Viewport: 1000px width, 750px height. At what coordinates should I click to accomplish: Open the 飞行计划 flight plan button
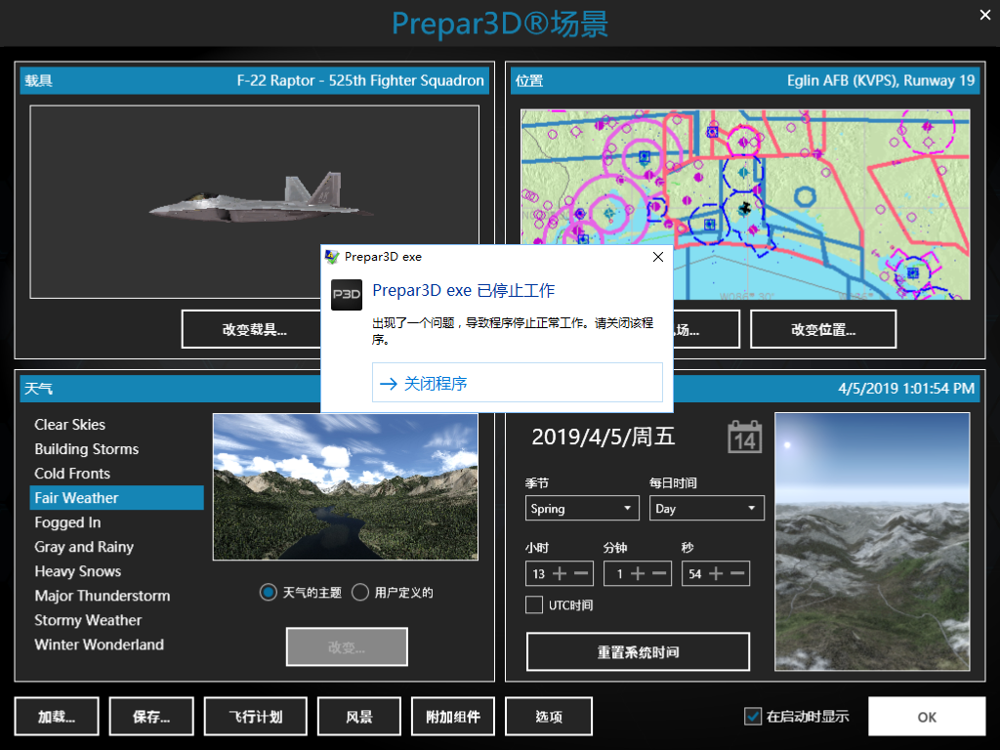256,716
